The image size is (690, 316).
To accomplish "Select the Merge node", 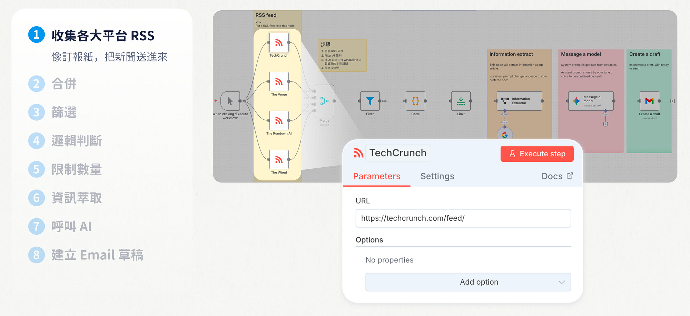I will point(324,101).
